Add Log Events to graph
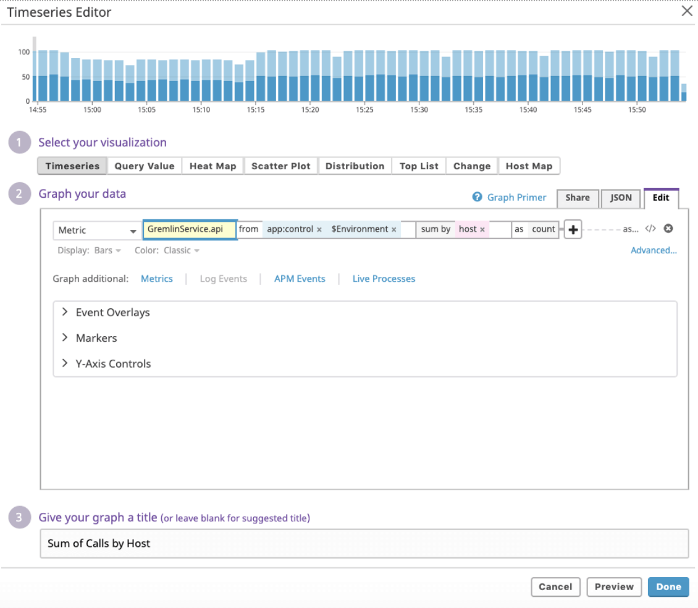698x608 pixels. click(x=224, y=279)
